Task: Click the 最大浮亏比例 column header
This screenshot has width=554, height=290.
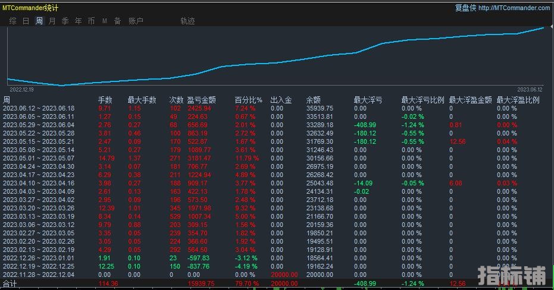Action: click(422, 100)
